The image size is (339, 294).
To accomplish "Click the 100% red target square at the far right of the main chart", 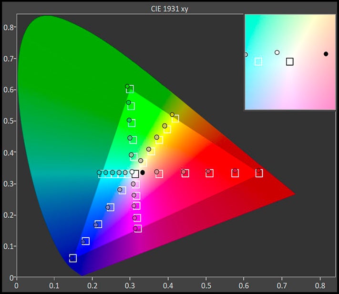I will (259, 173).
